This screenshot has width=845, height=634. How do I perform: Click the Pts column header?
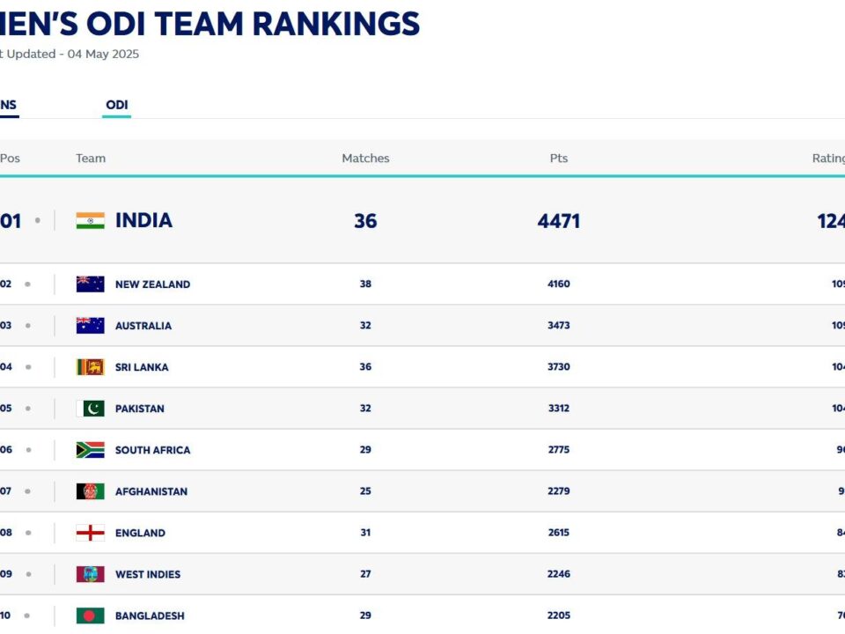tap(559, 158)
